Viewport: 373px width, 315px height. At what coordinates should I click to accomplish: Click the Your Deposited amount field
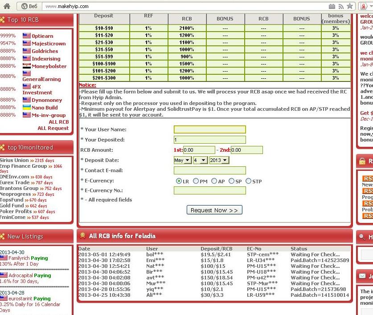209,140
